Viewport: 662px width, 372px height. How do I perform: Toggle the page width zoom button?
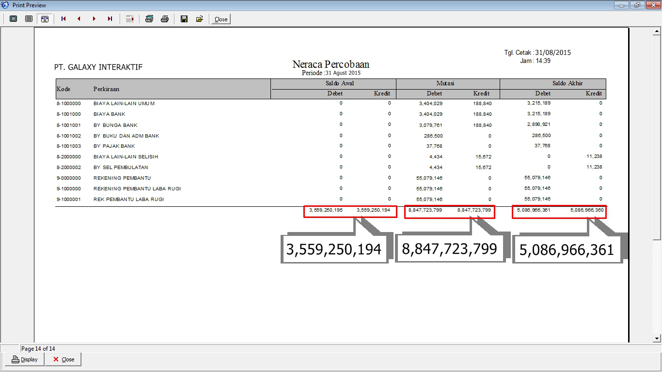[45, 19]
